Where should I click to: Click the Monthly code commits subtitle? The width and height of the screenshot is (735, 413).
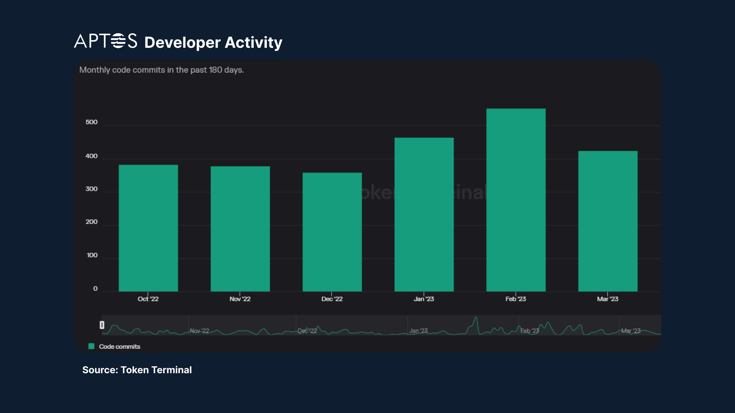pos(161,70)
